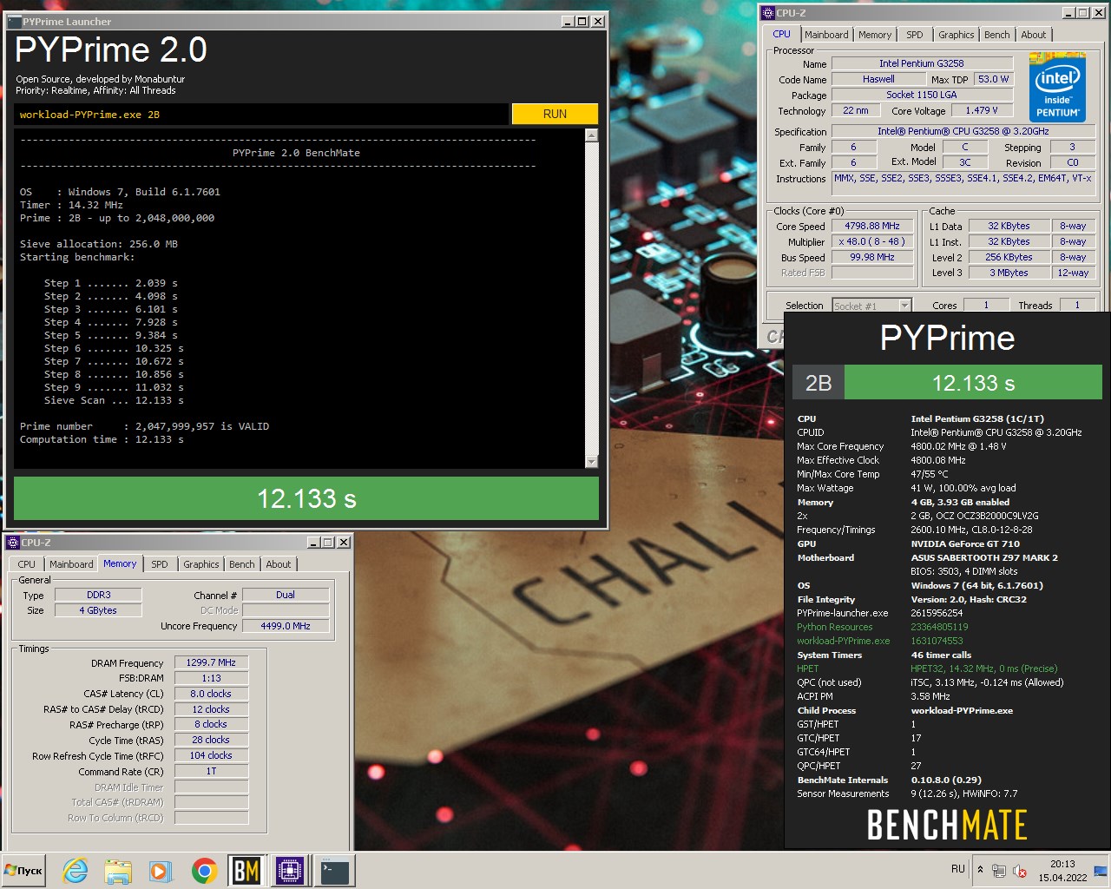
Task: Click the Command Rate value '1T'
Action: coord(211,771)
